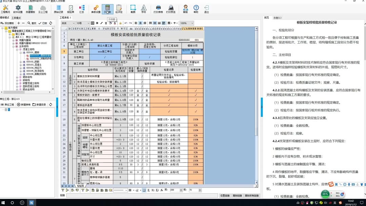Toggle underline formatting for selected text
The image size is (366, 206).
pos(105,23)
